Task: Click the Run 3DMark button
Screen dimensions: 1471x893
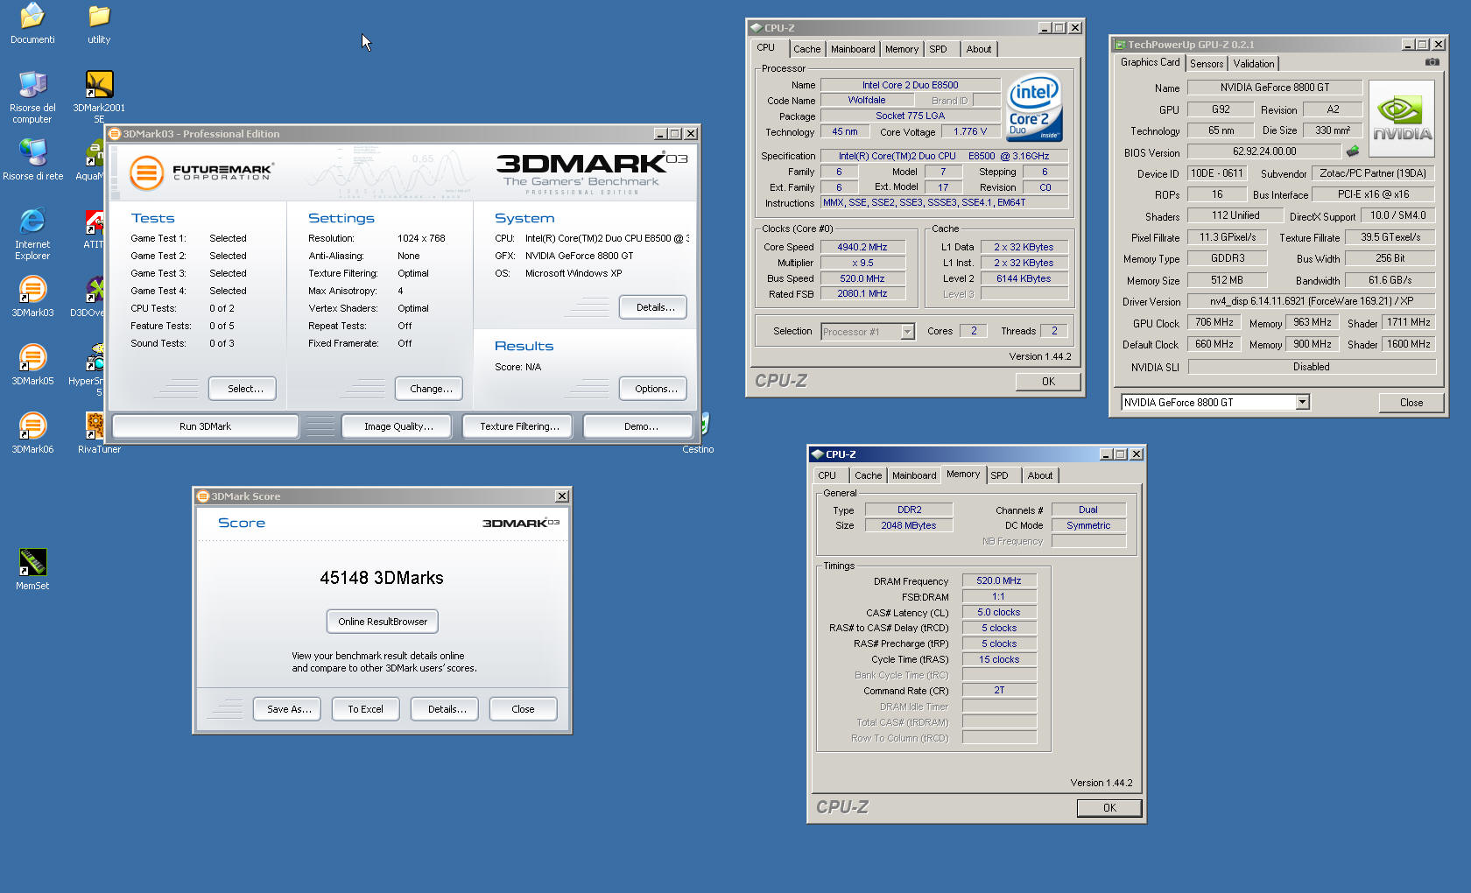Action: click(206, 426)
